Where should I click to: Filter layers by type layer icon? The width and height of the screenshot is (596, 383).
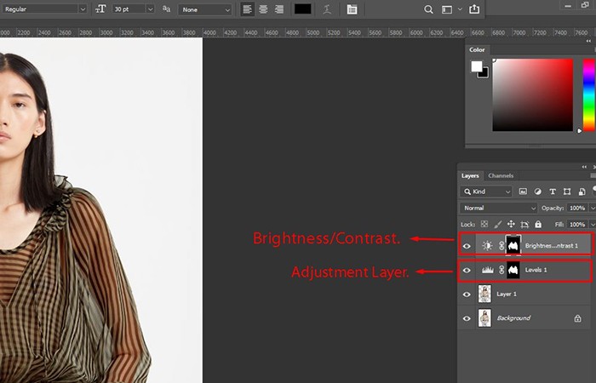[553, 191]
